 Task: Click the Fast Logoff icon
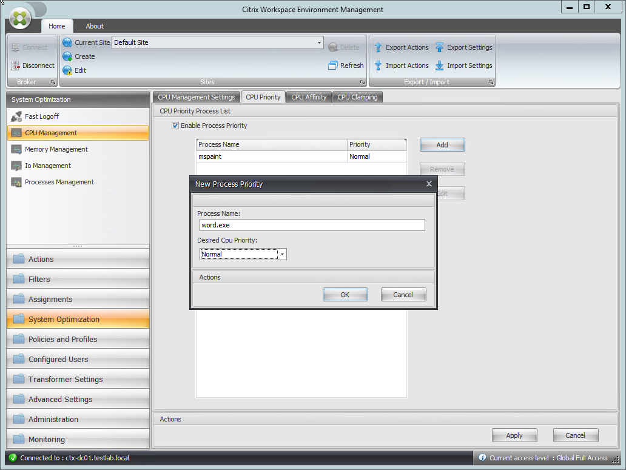16,116
